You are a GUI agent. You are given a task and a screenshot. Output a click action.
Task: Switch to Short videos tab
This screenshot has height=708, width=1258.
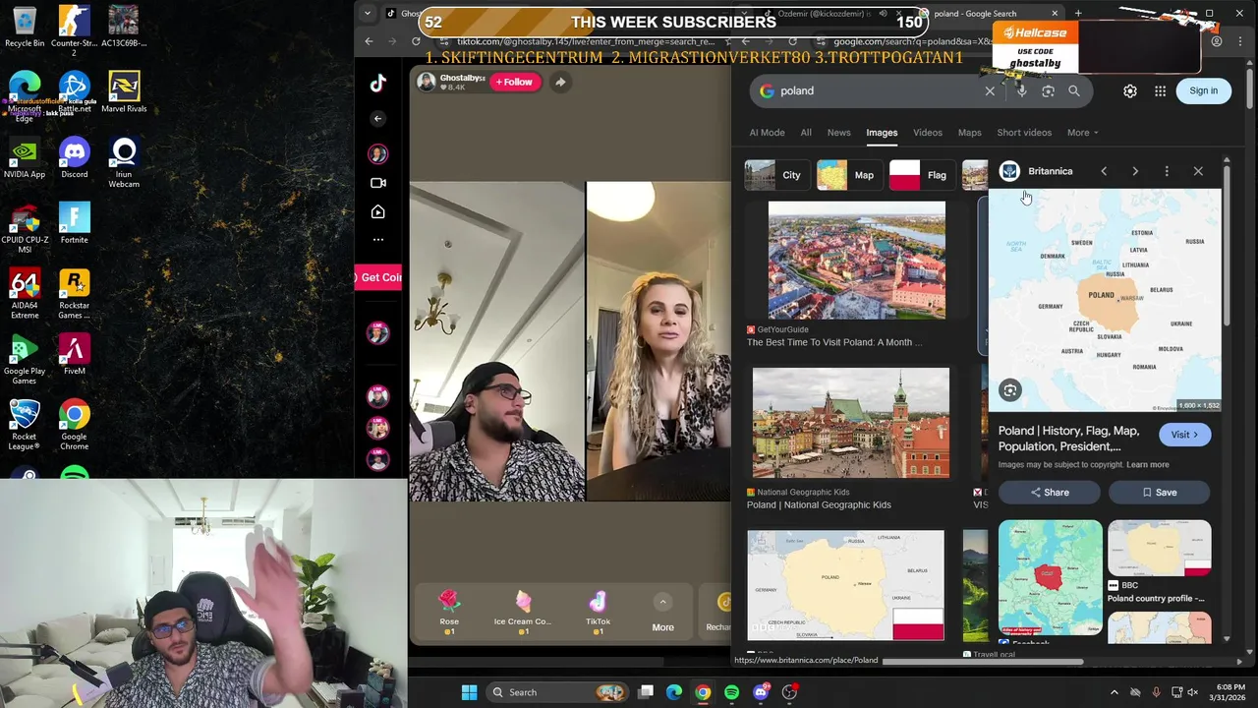pos(1024,133)
